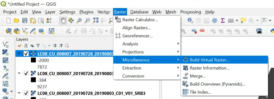274x99 pixels.
Task: Expand the Analysis submenu
Action: tap(147, 44)
